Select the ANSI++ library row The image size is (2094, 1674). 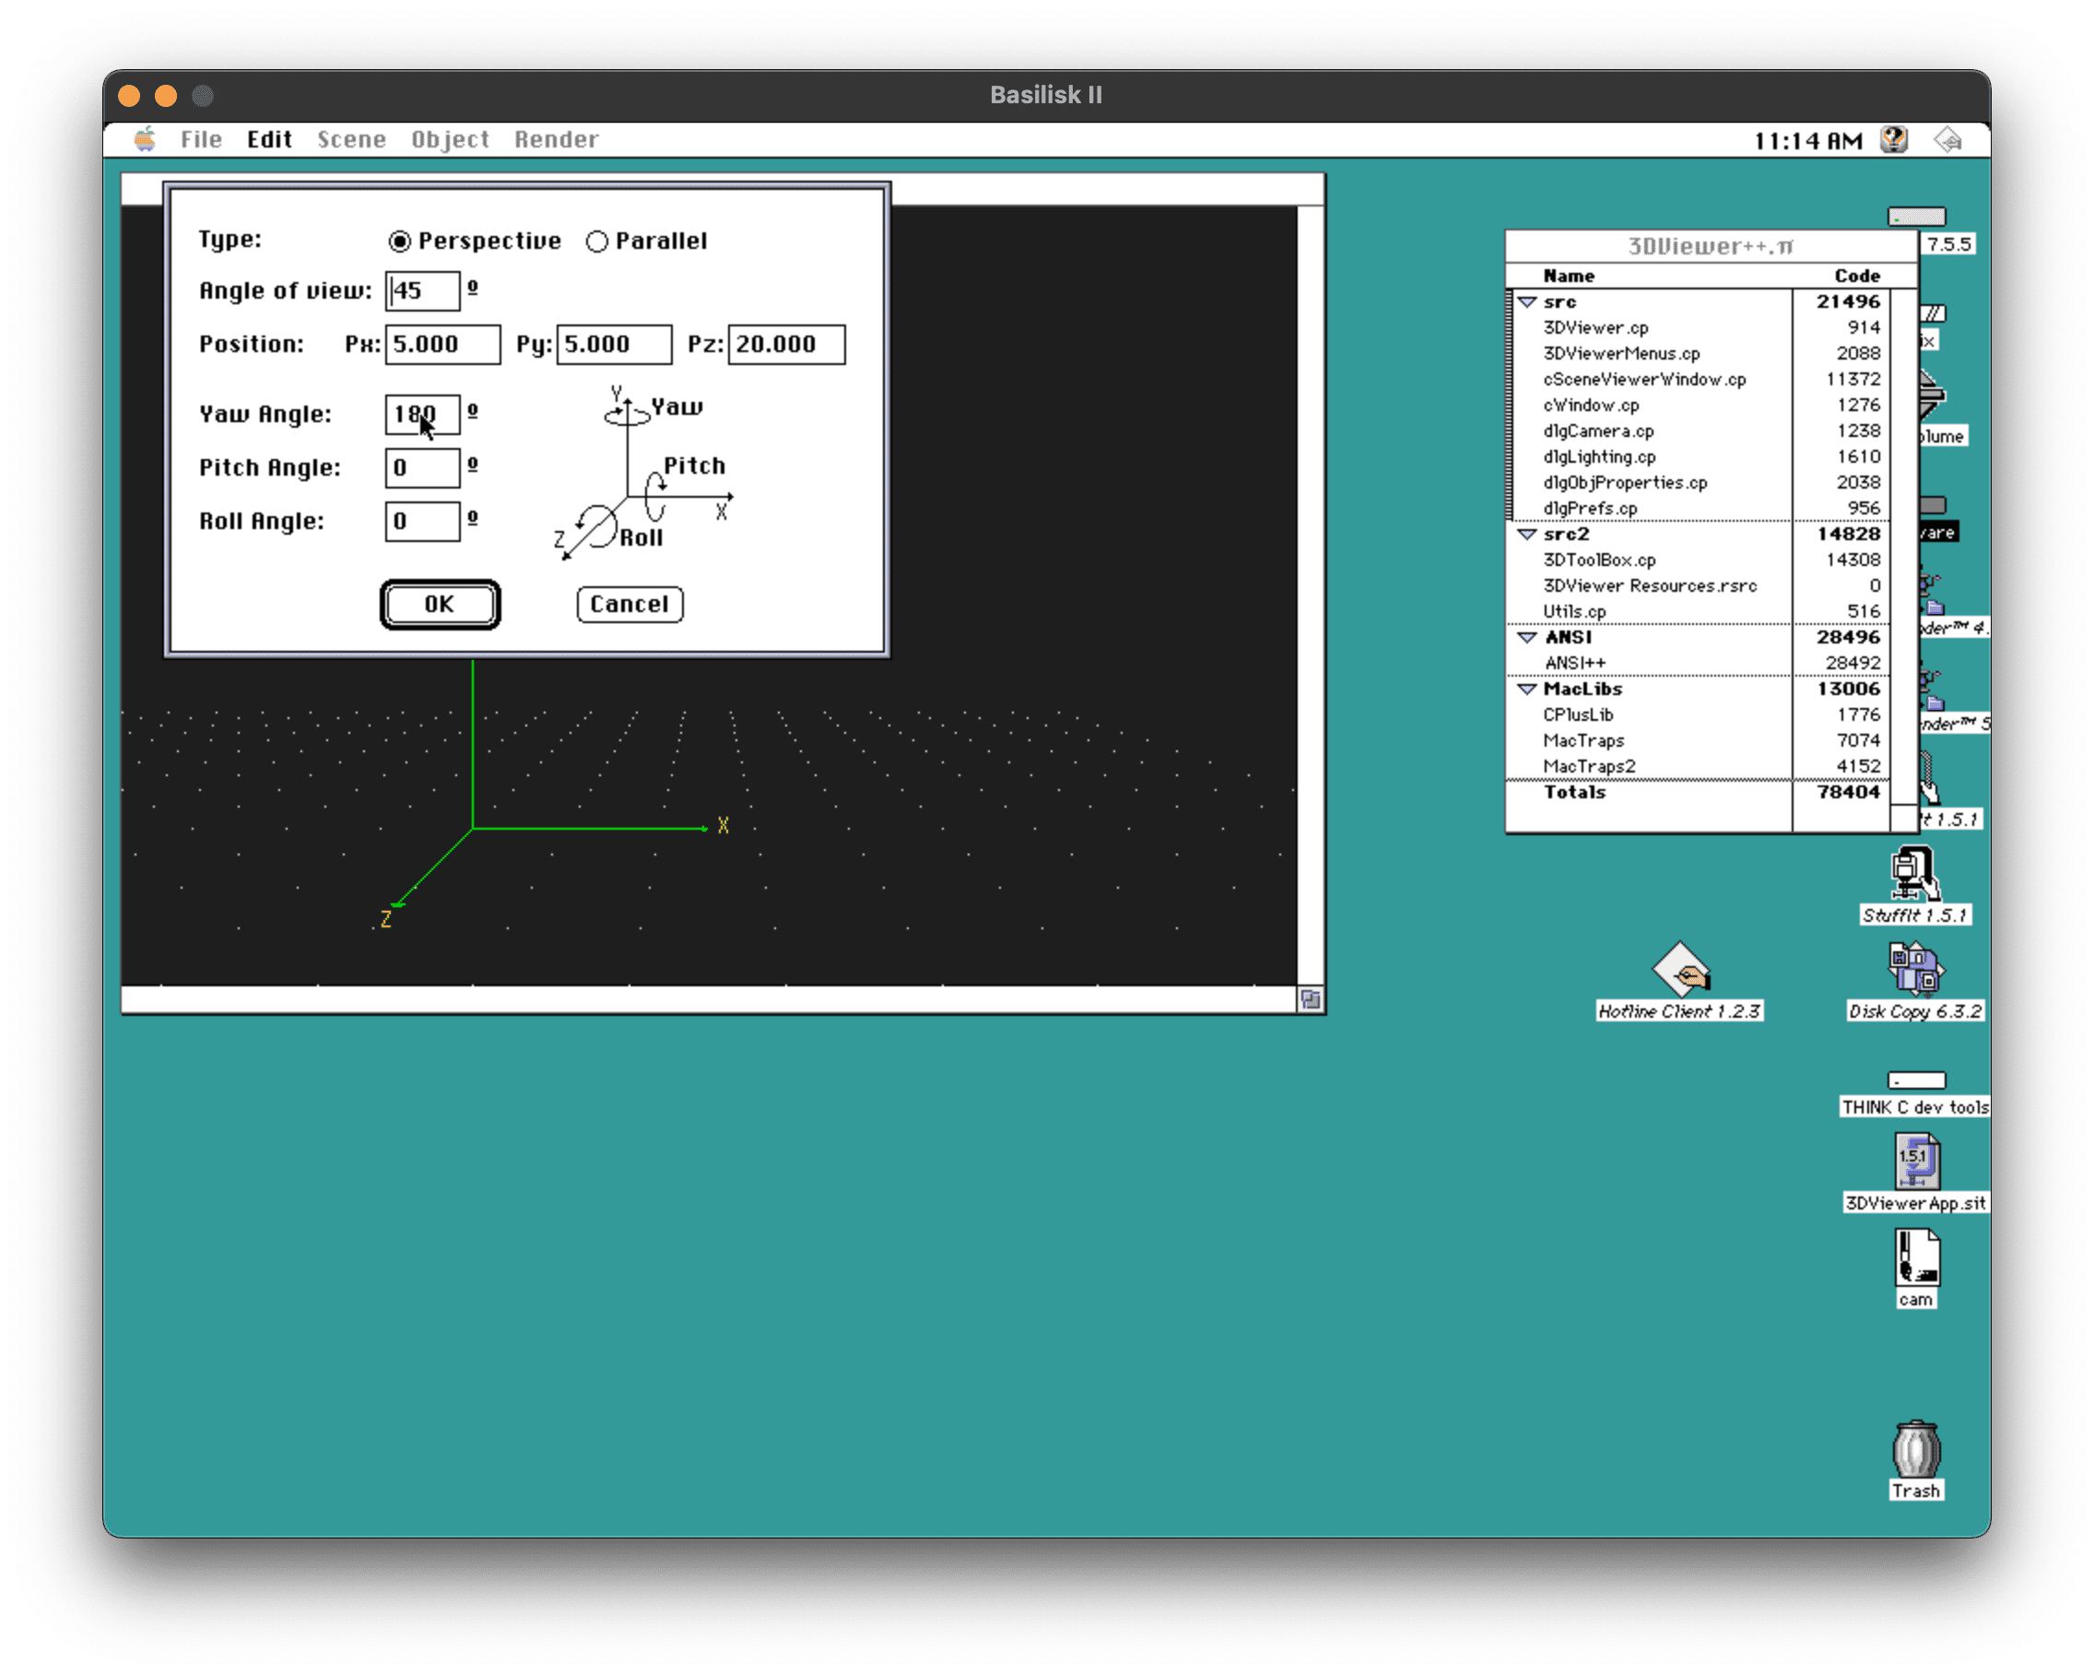coord(1698,663)
